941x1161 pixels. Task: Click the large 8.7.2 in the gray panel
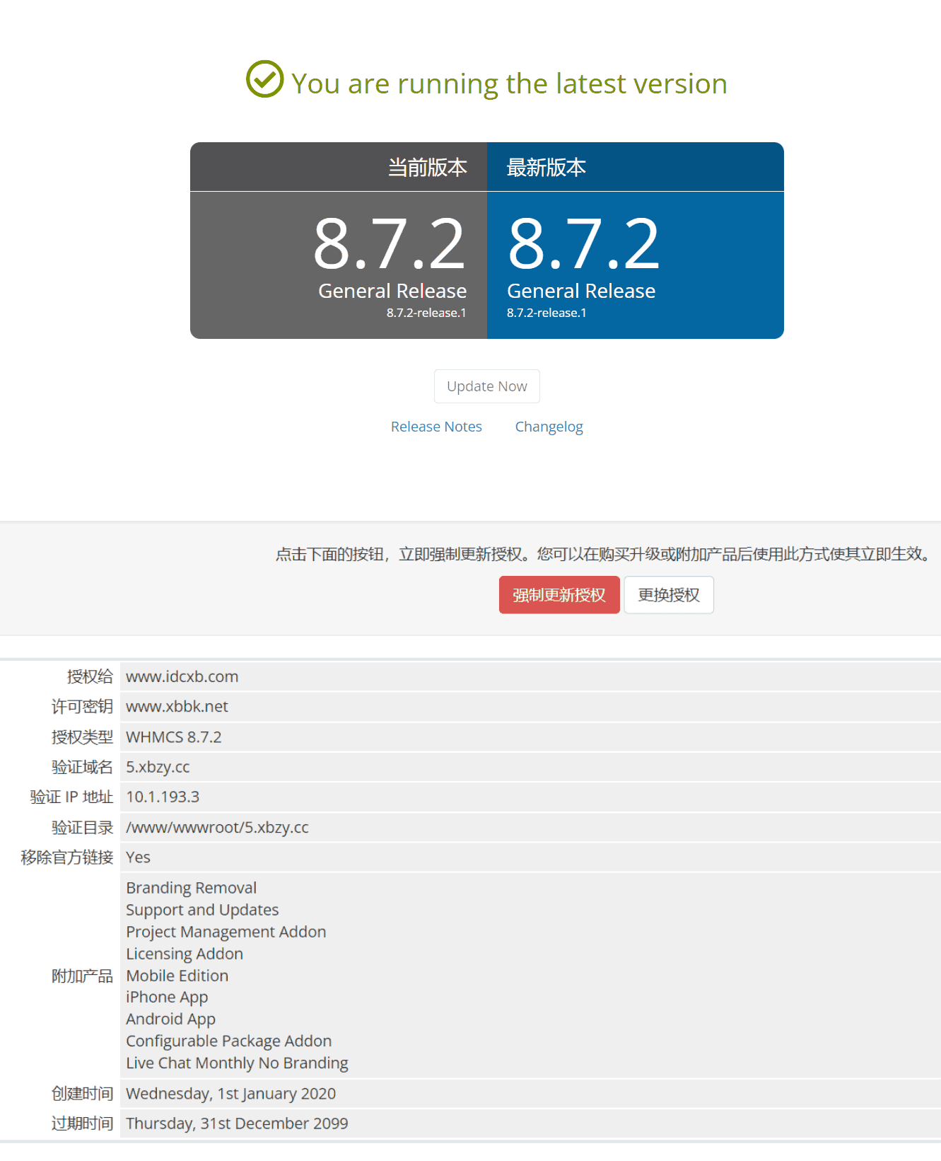390,244
